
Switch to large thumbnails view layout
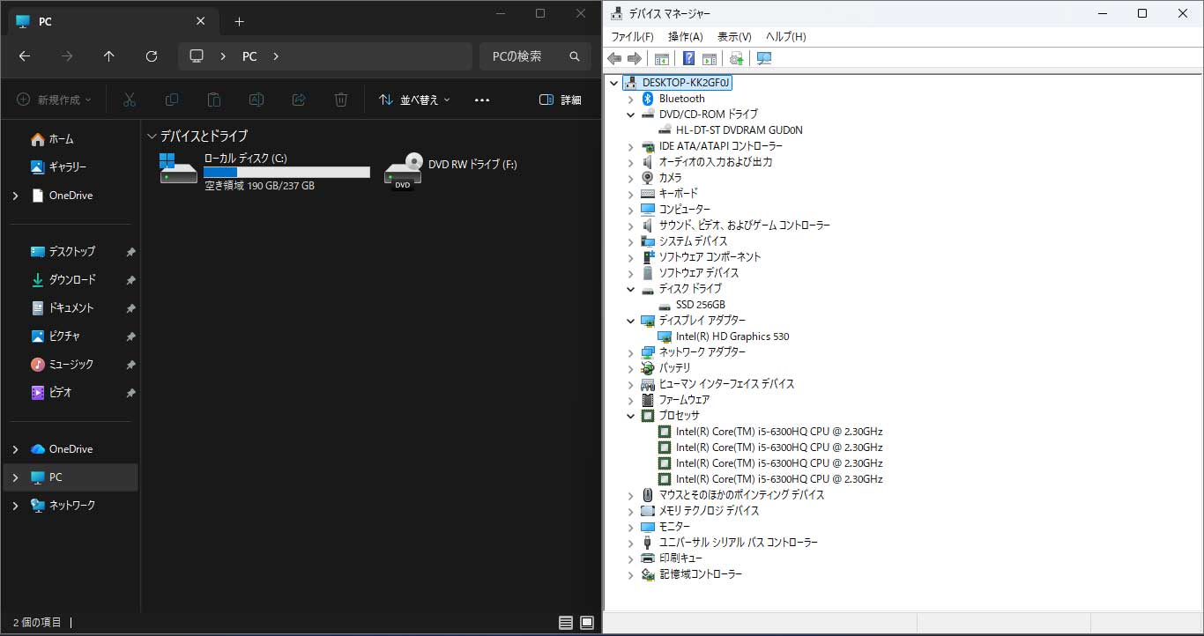(587, 623)
